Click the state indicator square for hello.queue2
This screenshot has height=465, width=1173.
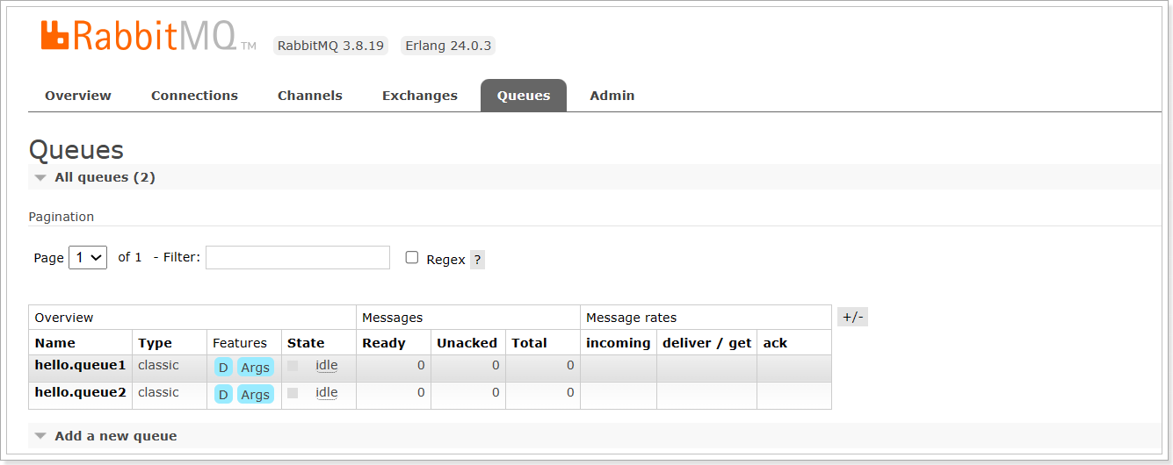293,393
